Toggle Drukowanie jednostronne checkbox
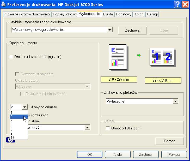 [x=22, y=94]
